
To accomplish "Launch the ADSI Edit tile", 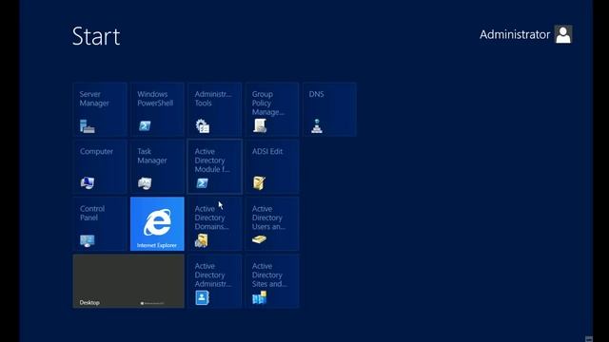I will click(272, 167).
